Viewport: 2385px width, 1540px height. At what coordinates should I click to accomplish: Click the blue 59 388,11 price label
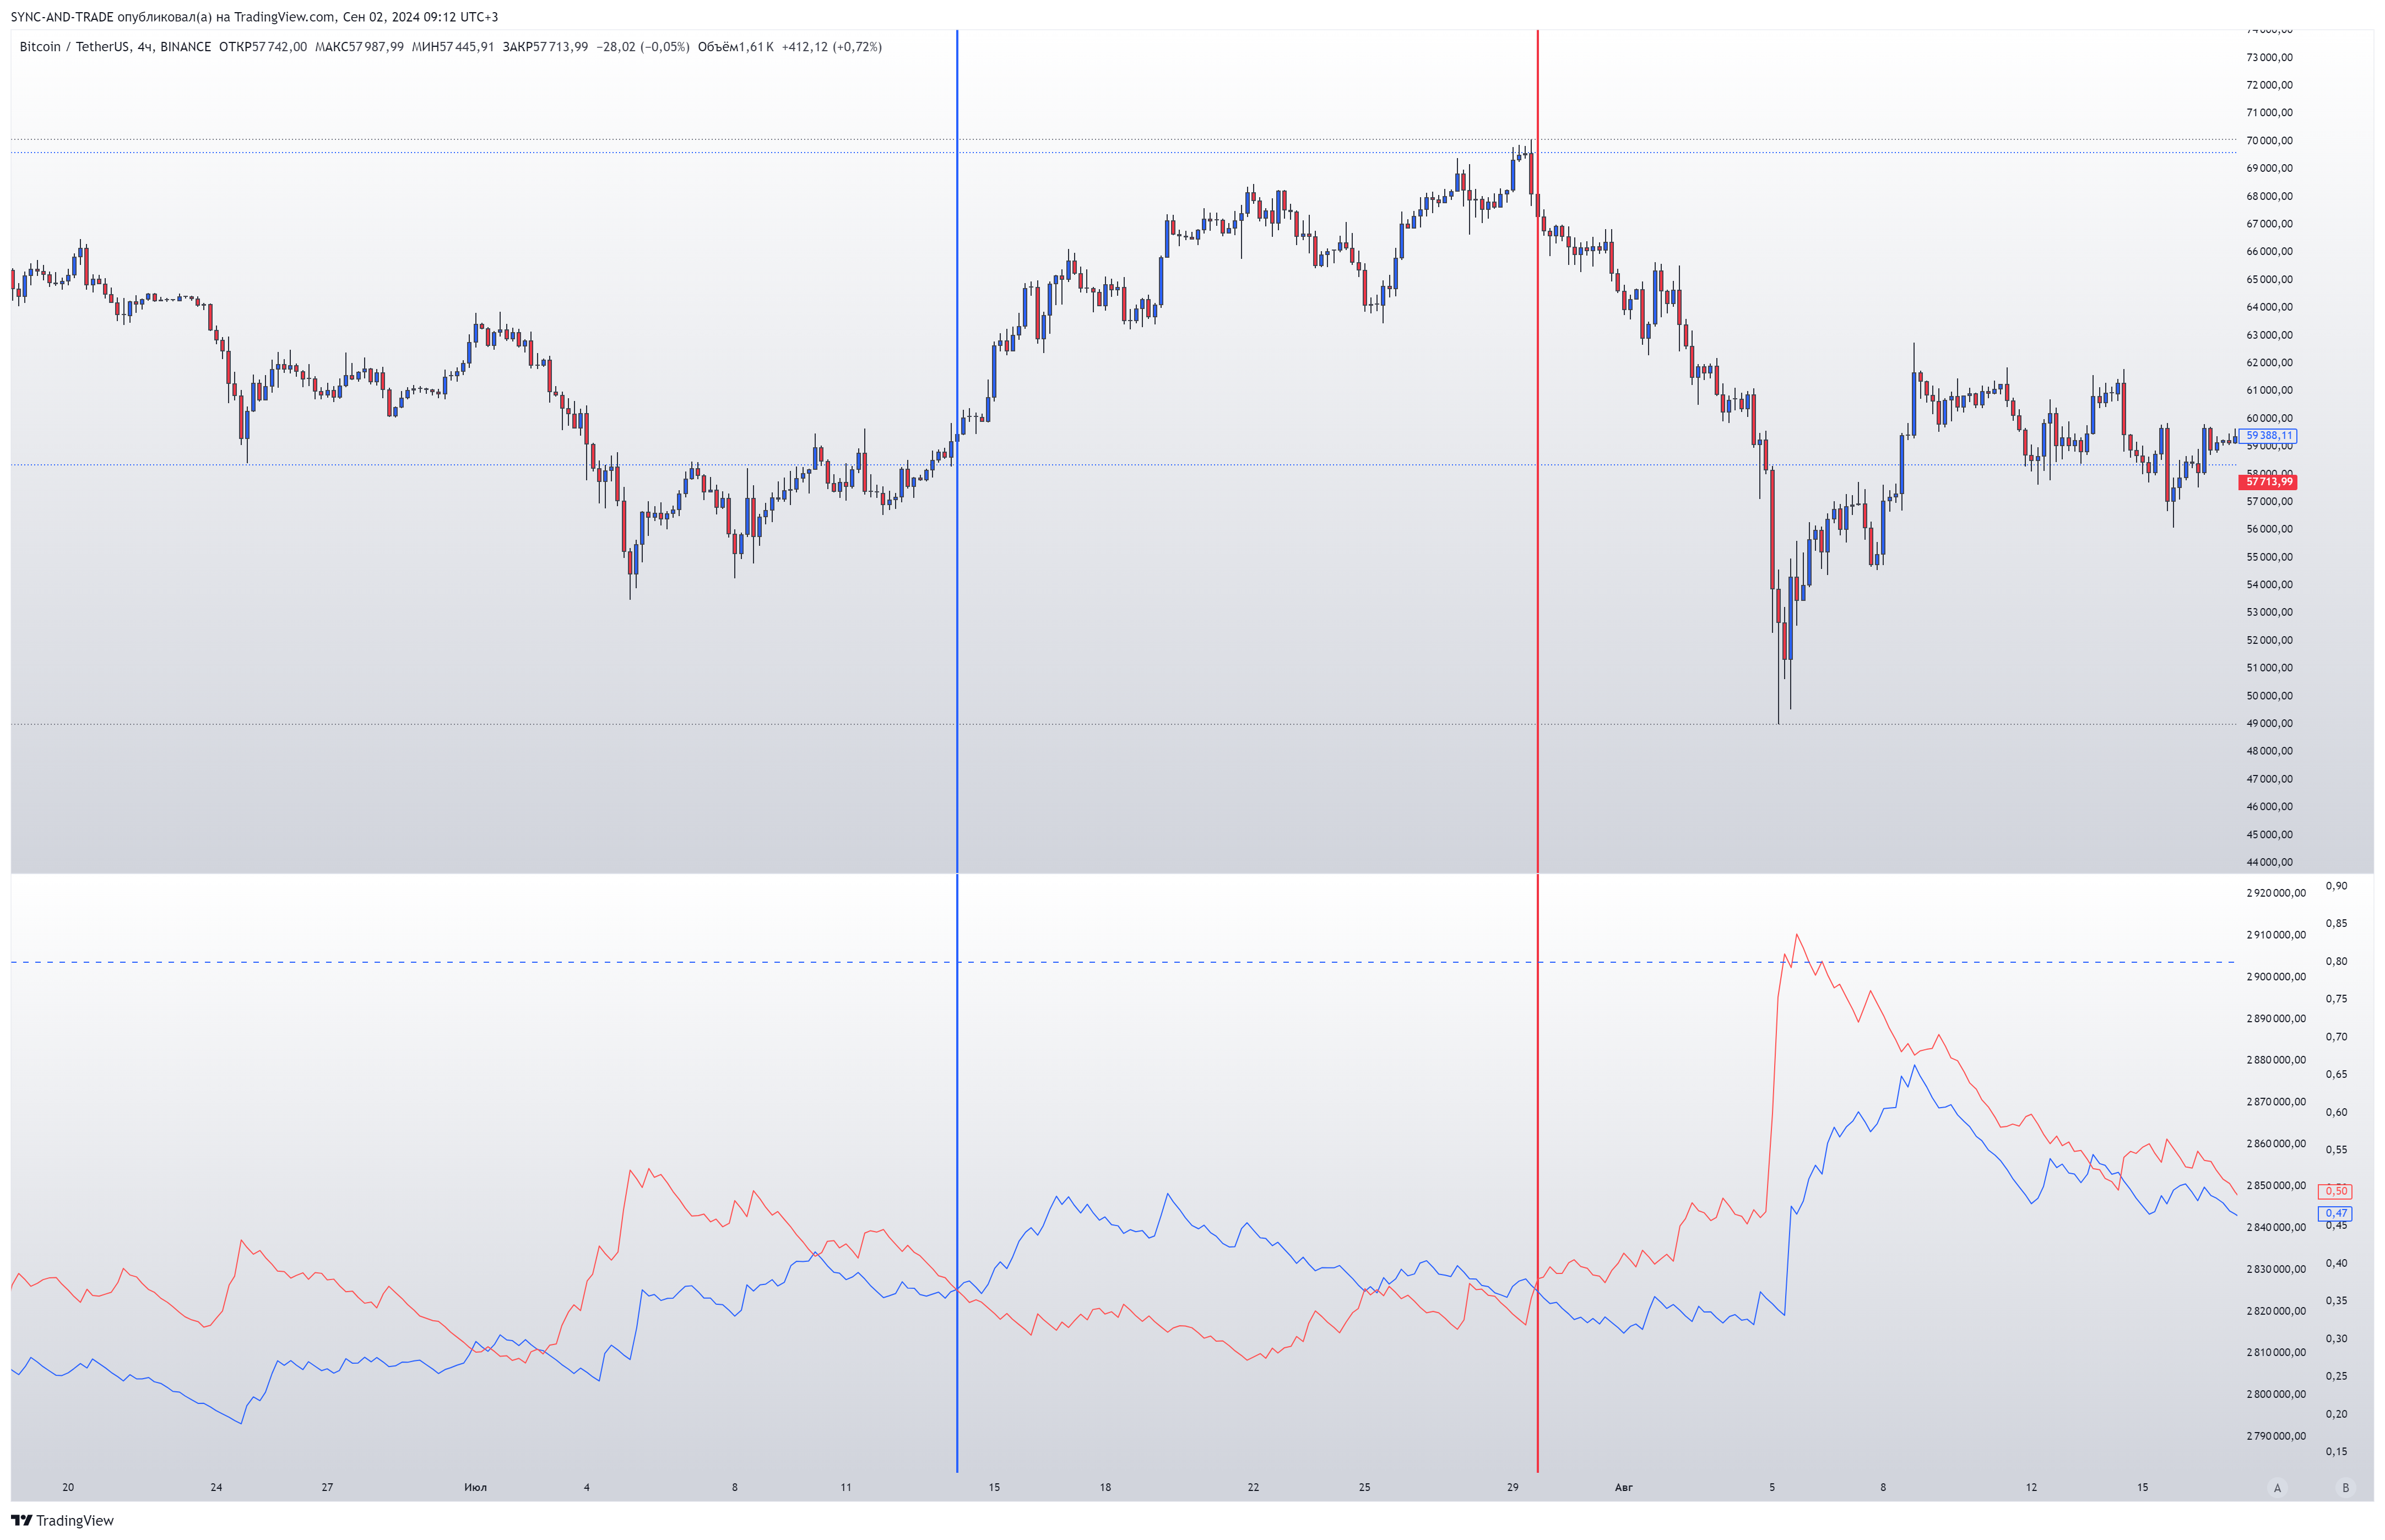(x=2268, y=436)
